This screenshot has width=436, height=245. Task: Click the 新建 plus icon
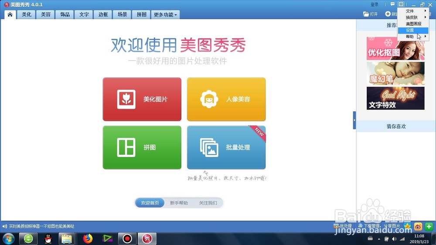(x=388, y=14)
